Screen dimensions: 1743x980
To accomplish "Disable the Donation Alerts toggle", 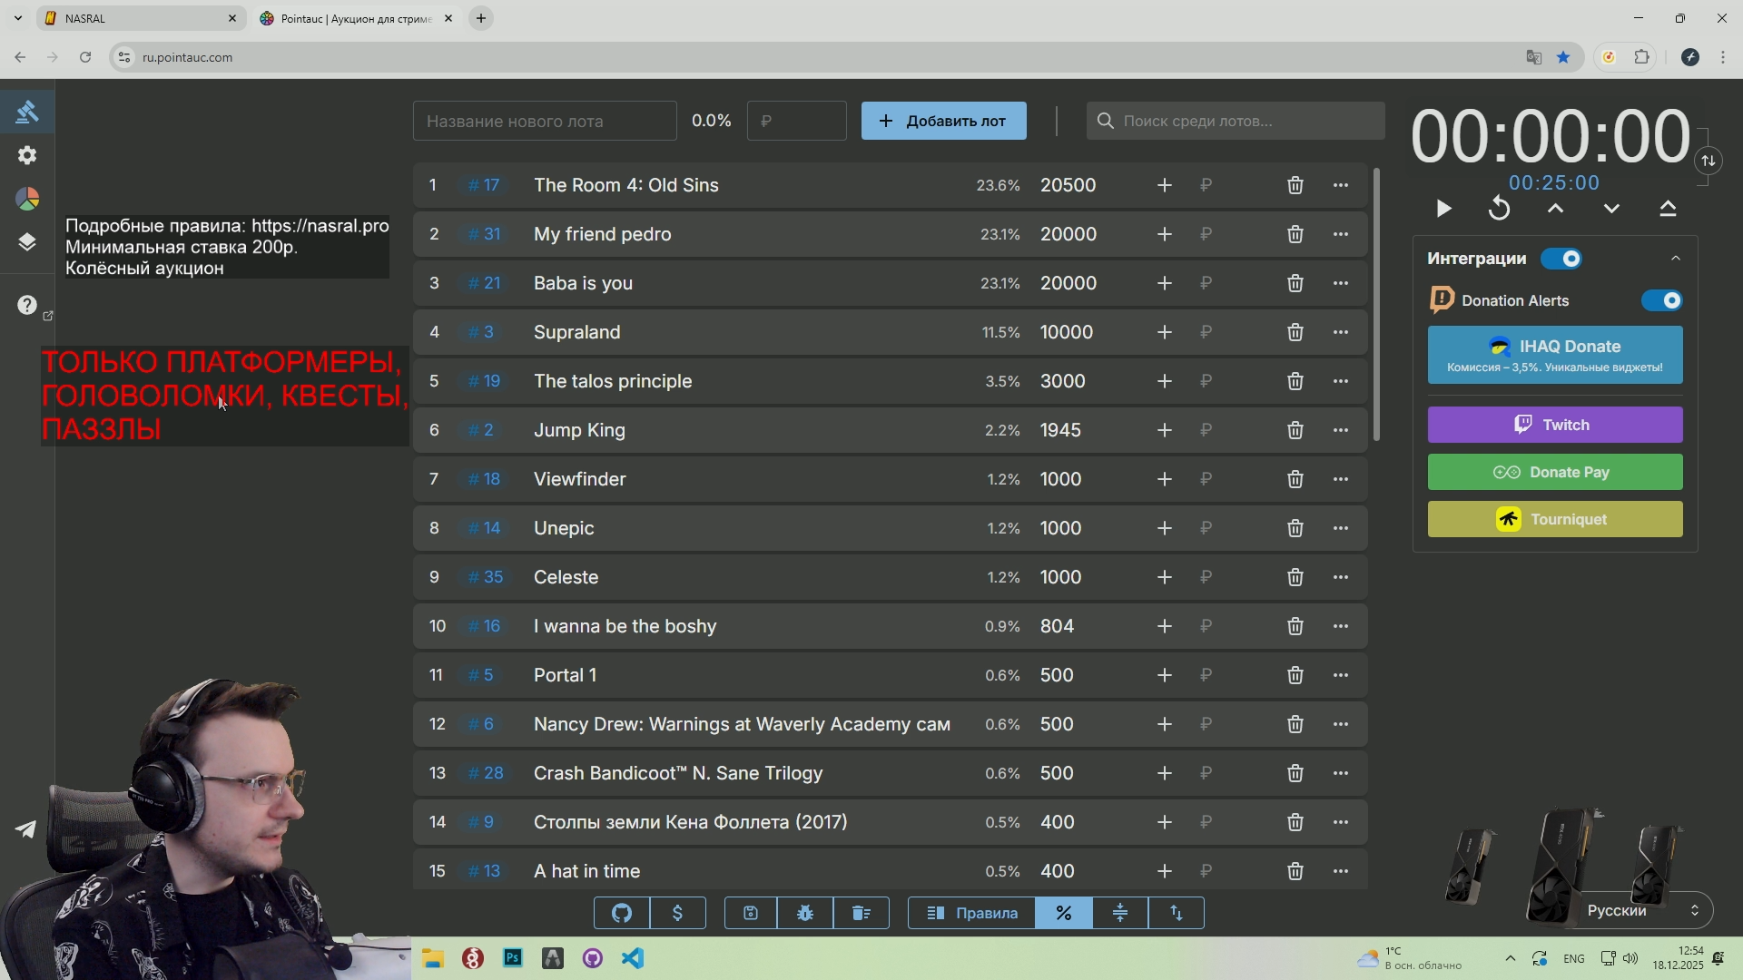I will (x=1662, y=300).
